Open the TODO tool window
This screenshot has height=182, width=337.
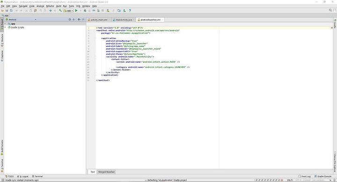pos(9,176)
